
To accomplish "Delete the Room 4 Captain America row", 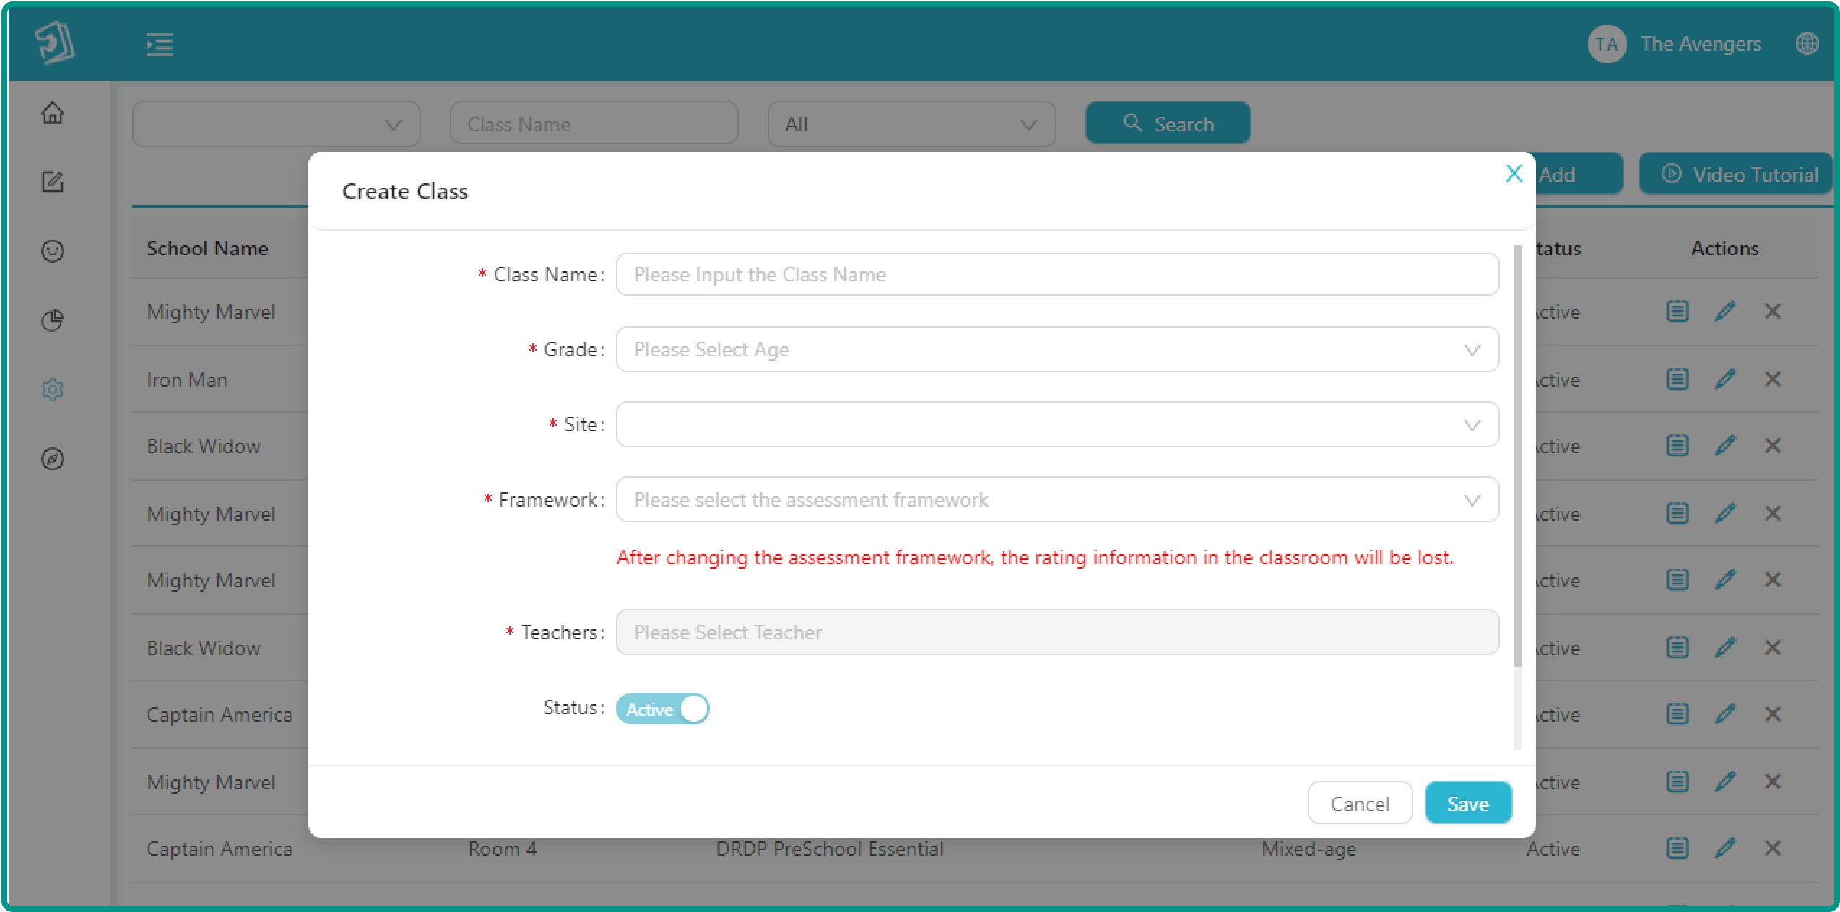I will 1773,849.
